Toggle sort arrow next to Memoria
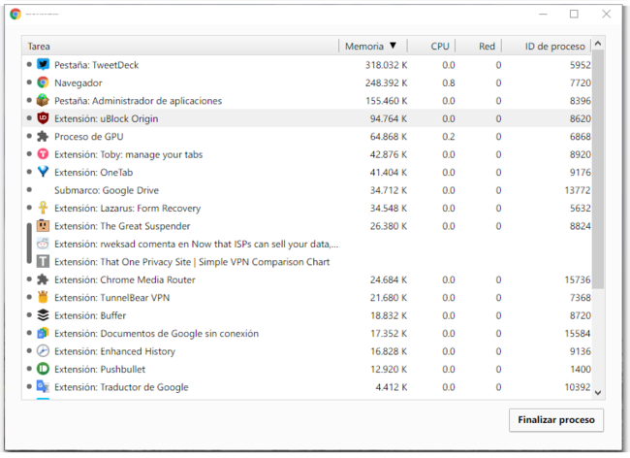This screenshot has width=630, height=458. (x=393, y=46)
